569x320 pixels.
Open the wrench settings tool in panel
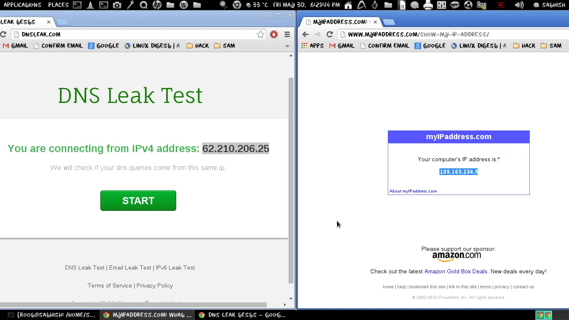[130, 5]
